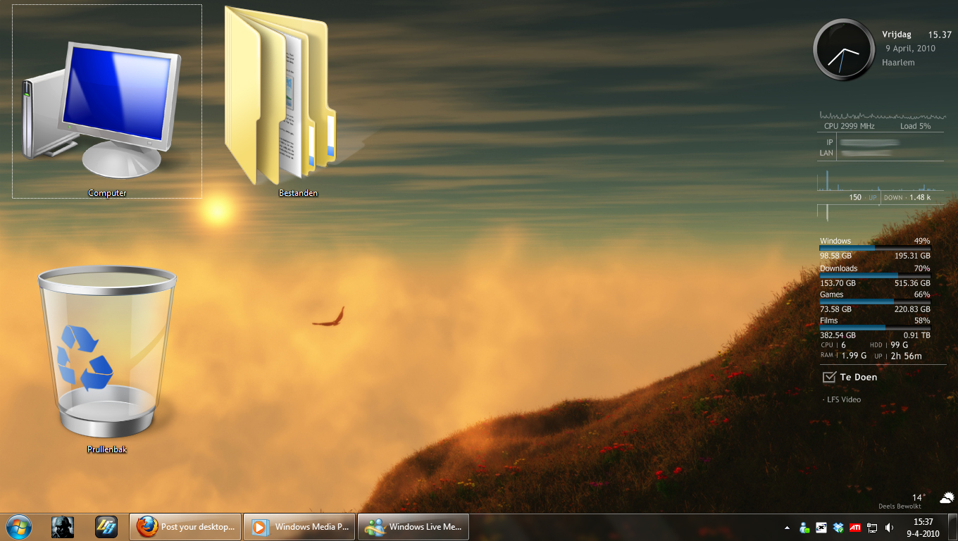Click the 'LFS Video' to-do item
Image resolution: width=958 pixels, height=541 pixels.
click(843, 399)
